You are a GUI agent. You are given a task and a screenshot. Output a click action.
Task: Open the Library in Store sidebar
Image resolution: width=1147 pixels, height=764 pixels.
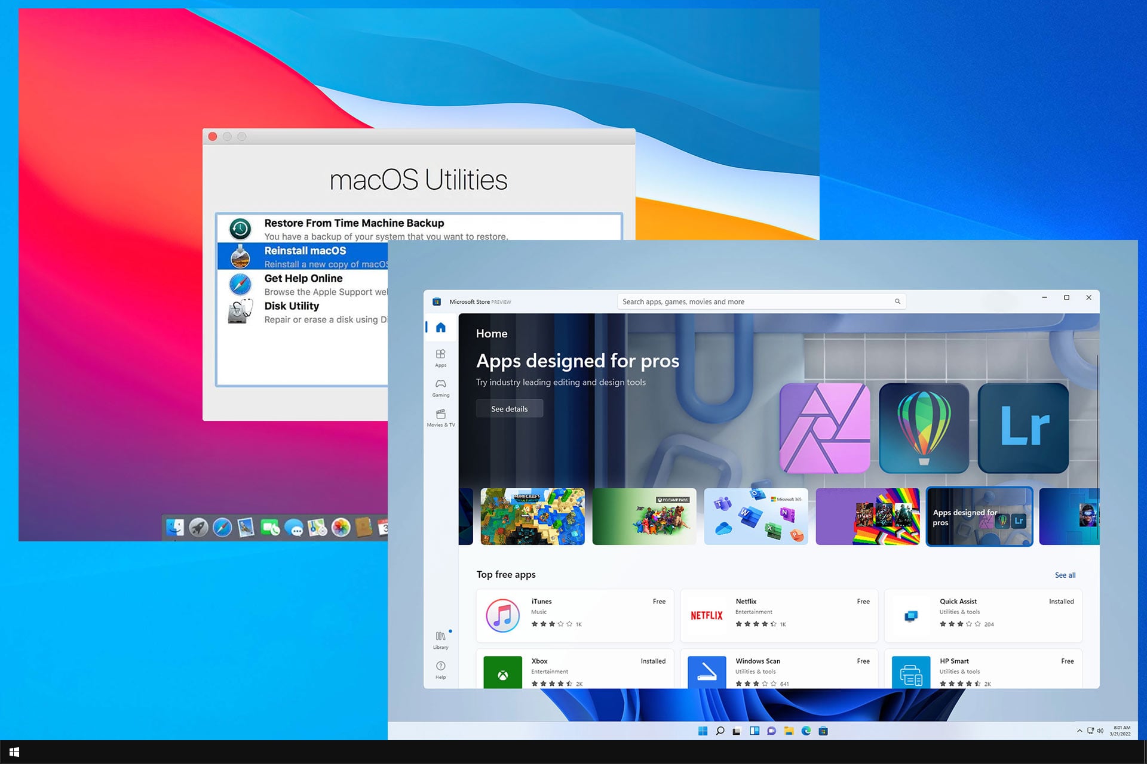[440, 639]
